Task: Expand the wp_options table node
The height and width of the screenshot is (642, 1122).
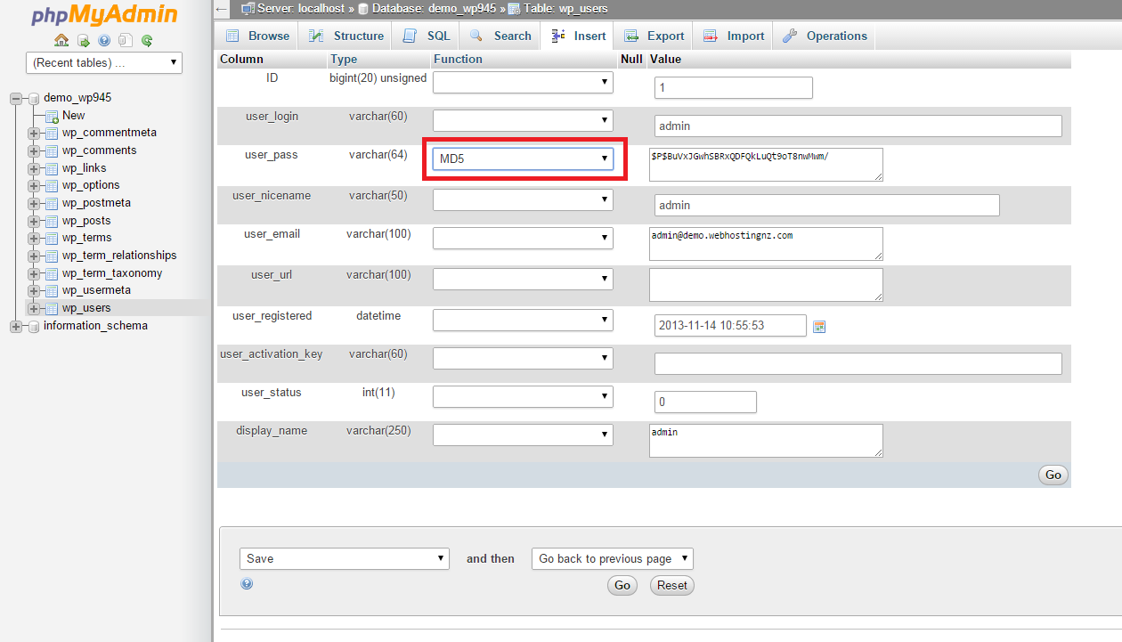Action: coord(34,186)
